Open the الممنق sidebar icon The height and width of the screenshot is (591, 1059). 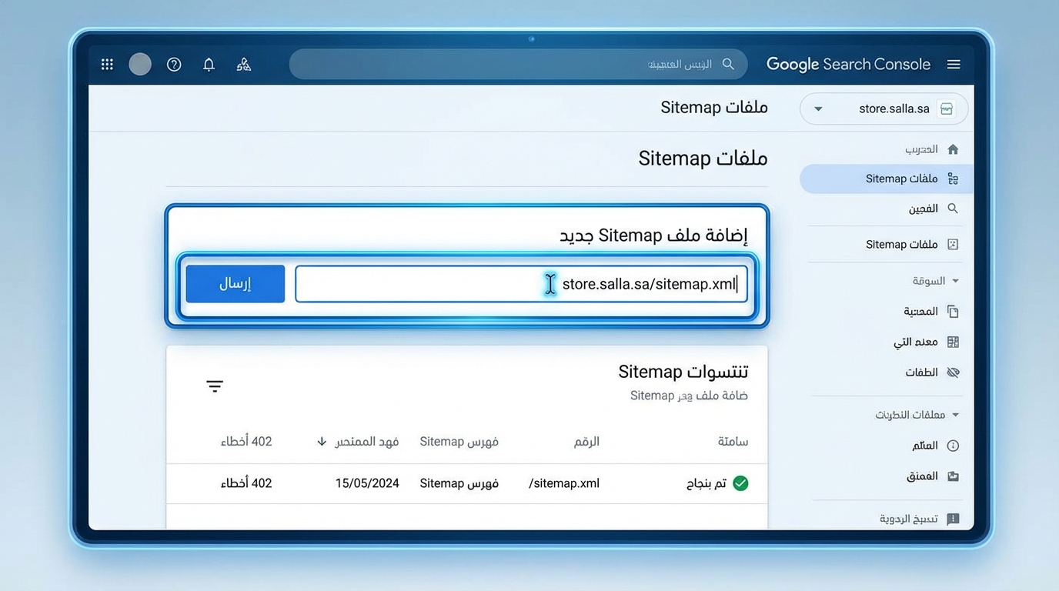pyautogui.click(x=953, y=476)
